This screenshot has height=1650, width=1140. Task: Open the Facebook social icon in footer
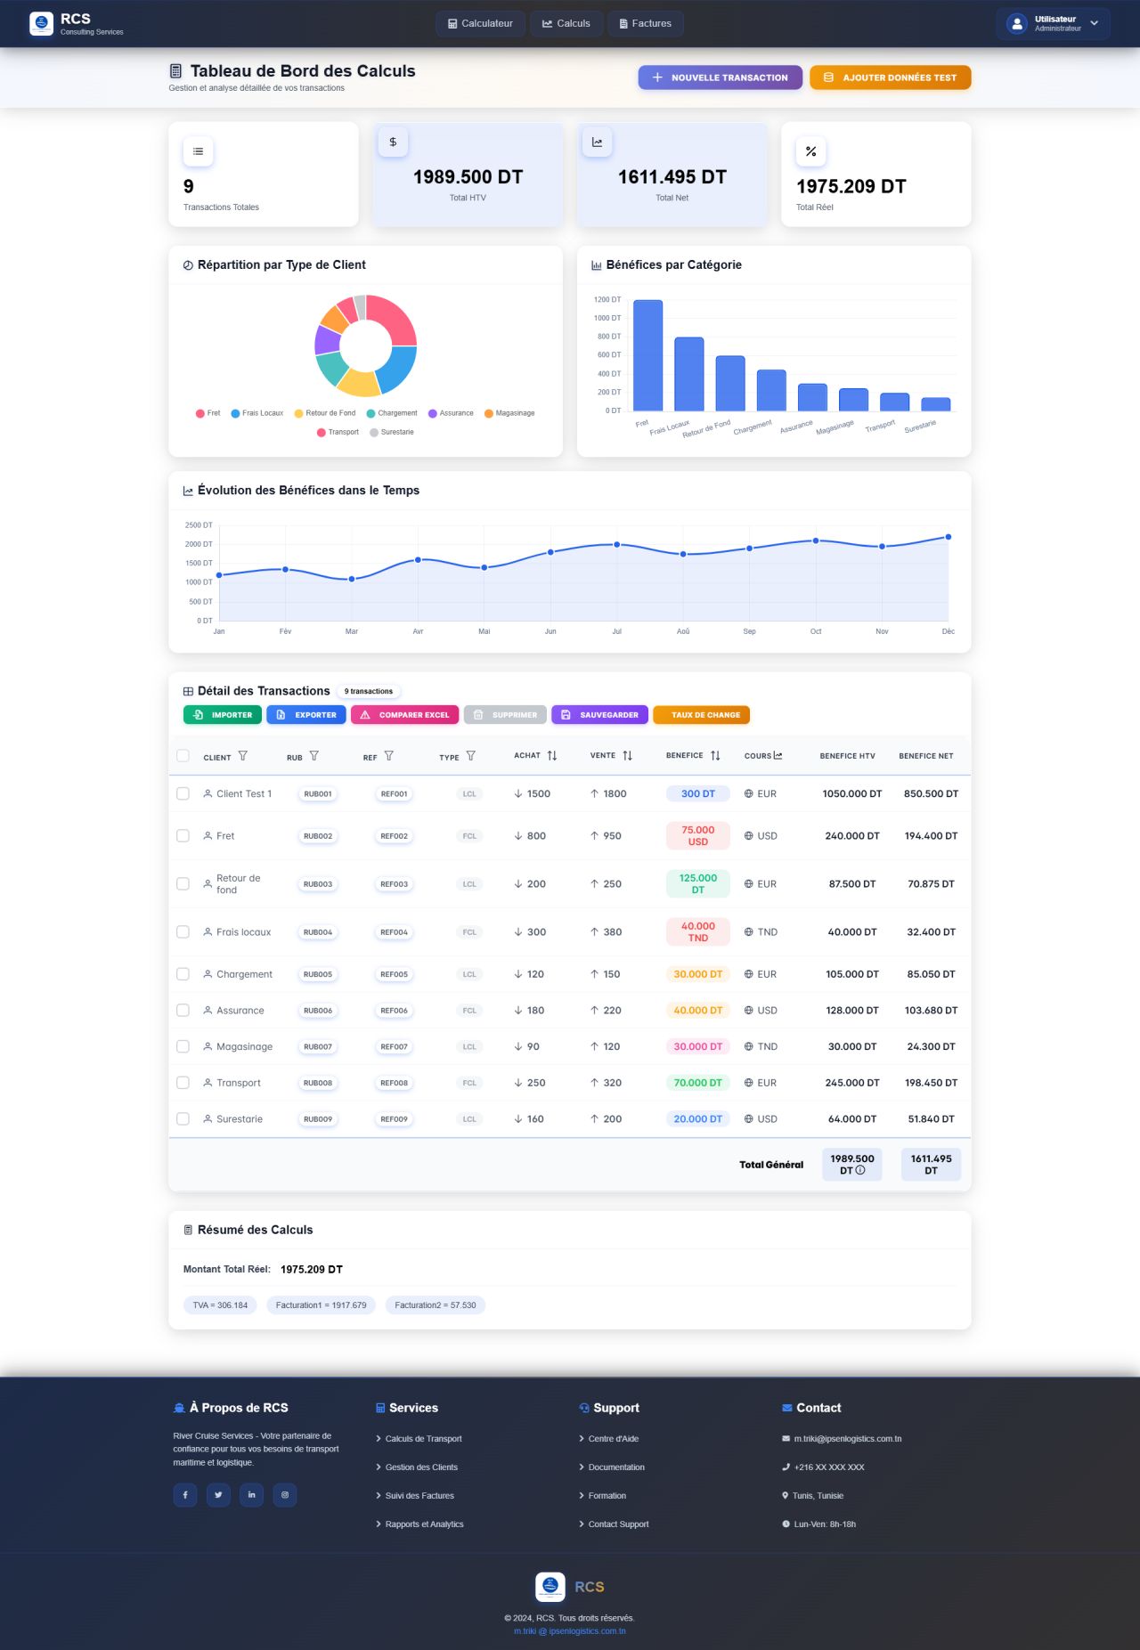point(185,1495)
